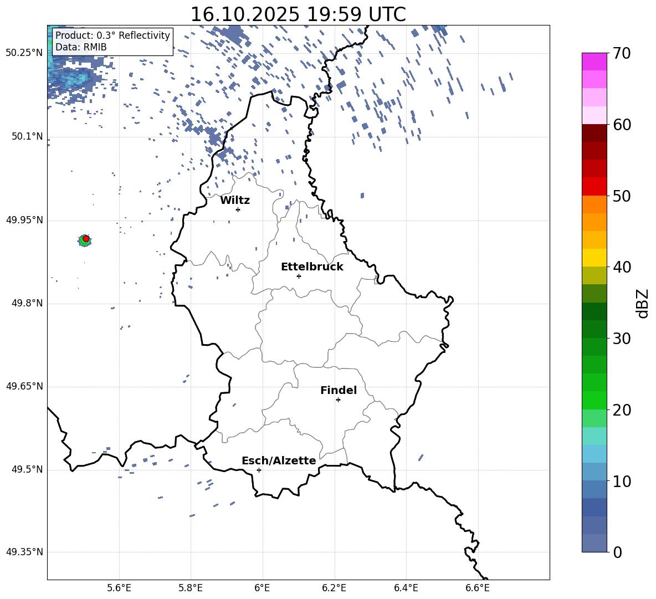Click the 49.8°N latitude label

click(28, 303)
